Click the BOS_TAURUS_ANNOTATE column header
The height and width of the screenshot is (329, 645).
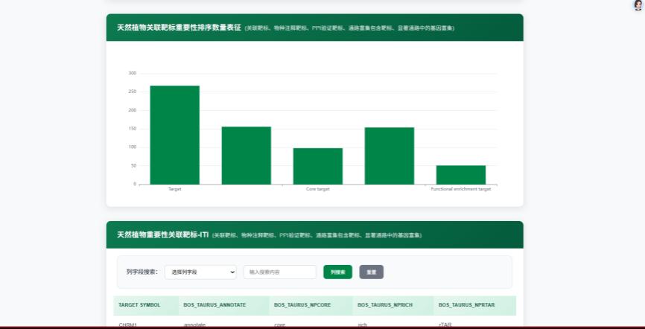point(214,305)
